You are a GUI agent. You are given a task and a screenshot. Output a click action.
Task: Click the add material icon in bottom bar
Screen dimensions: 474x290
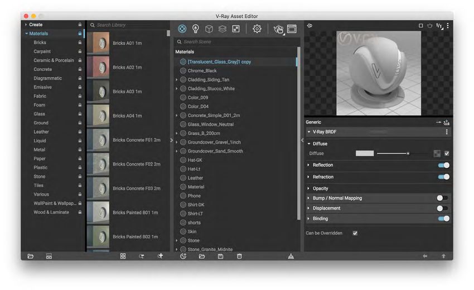tap(183, 256)
